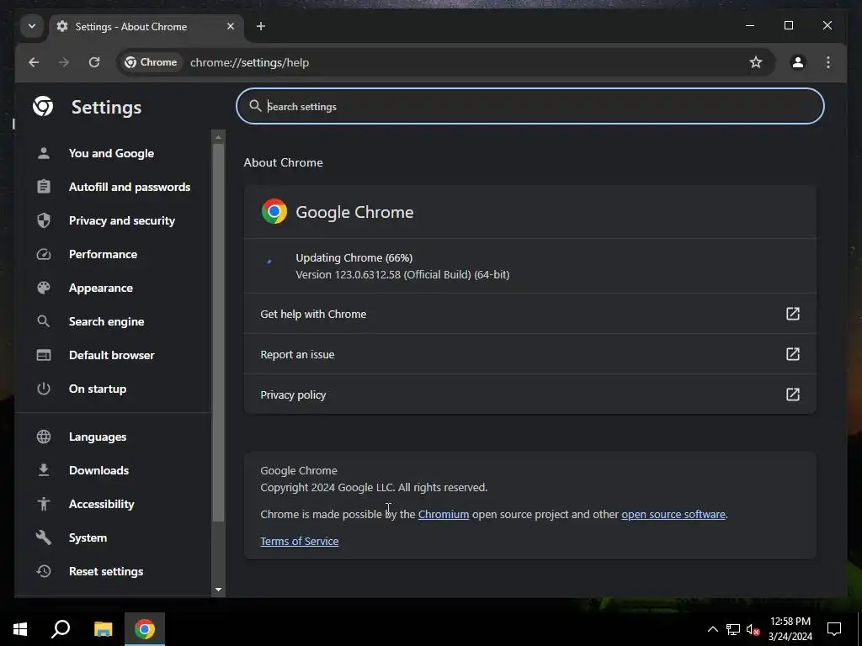Open external link icon for Privacy policy
The image size is (862, 646).
[793, 394]
